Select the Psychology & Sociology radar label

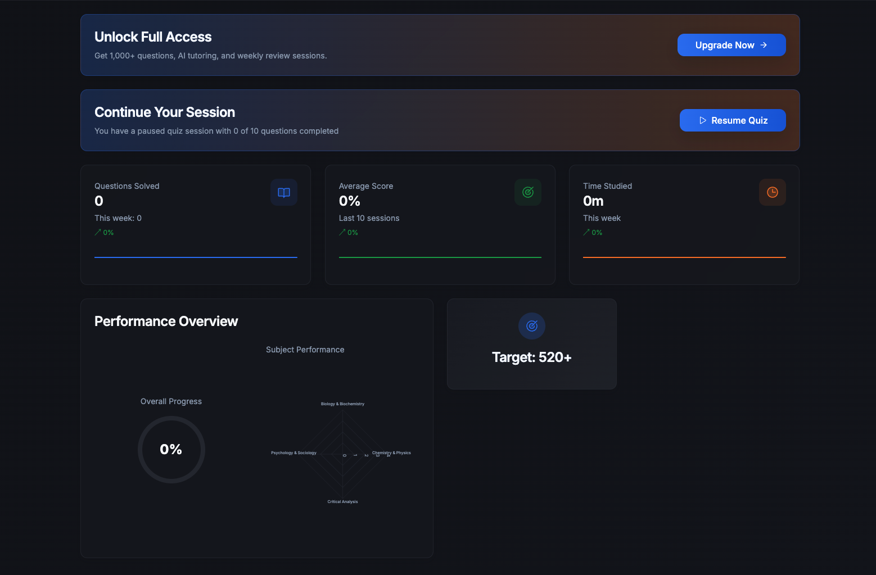tap(293, 453)
